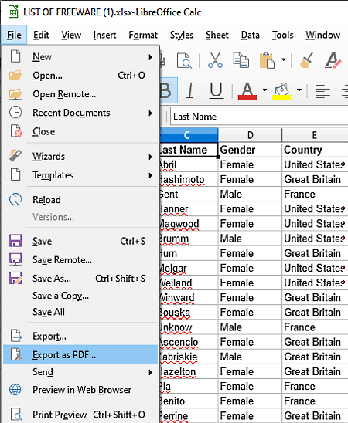Screen dimensions: 348x423
Task: Toggle Underline formatting
Action: click(x=217, y=90)
